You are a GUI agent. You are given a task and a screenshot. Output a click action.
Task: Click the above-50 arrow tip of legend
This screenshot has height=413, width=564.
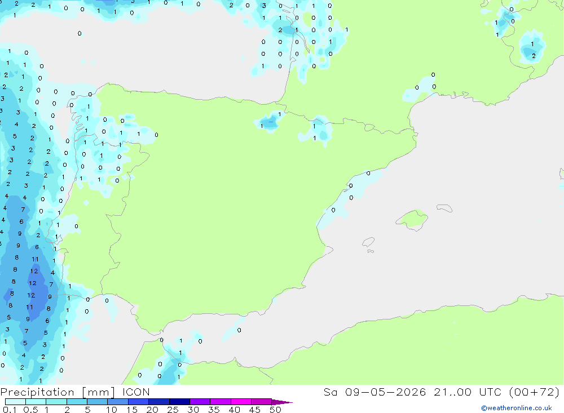[x=282, y=402]
